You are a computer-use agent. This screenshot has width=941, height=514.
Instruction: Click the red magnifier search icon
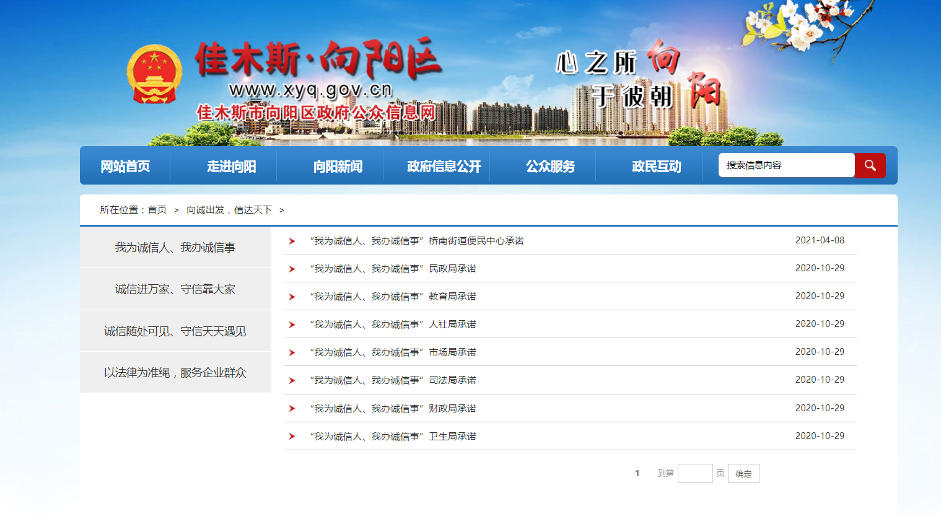(870, 165)
